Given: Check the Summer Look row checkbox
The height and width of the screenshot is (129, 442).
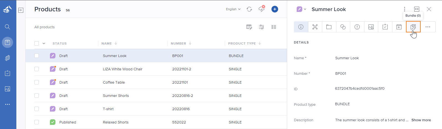Looking at the screenshot, I should coord(37,56).
